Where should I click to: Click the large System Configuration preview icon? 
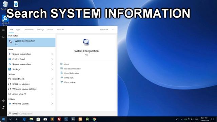coord(86,42)
